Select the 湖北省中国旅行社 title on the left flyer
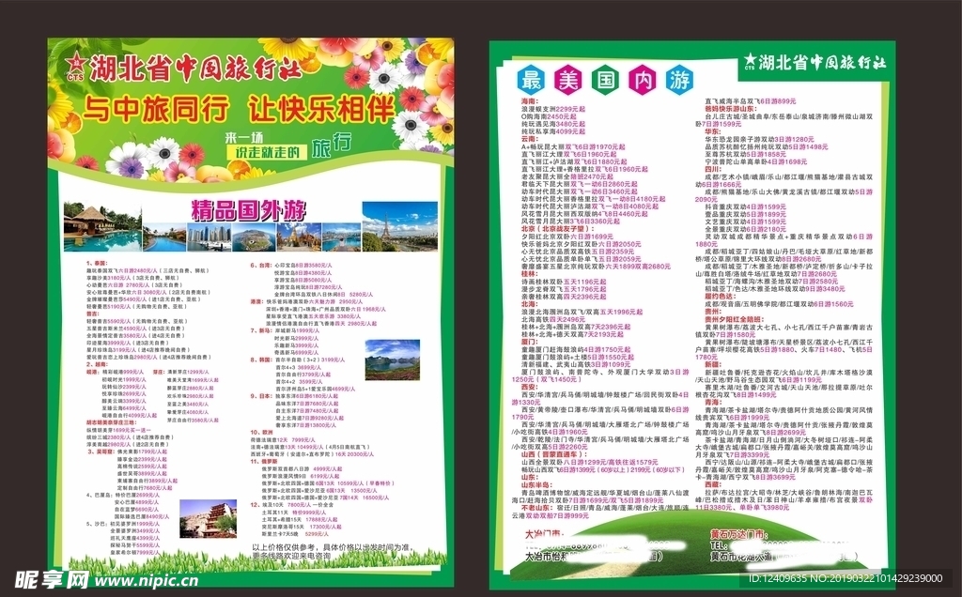 coord(195,68)
